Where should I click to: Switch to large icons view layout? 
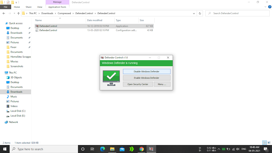click(269, 143)
